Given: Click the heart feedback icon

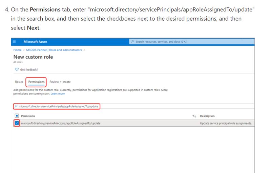Looking at the screenshot, I should click(x=17, y=69).
